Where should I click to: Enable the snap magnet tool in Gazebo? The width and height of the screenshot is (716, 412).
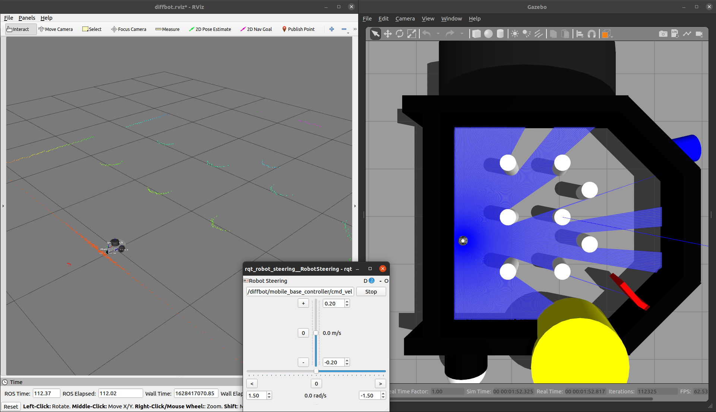(x=592, y=34)
